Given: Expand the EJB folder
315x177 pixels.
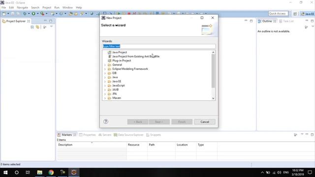Looking at the screenshot, I should click(x=105, y=73).
